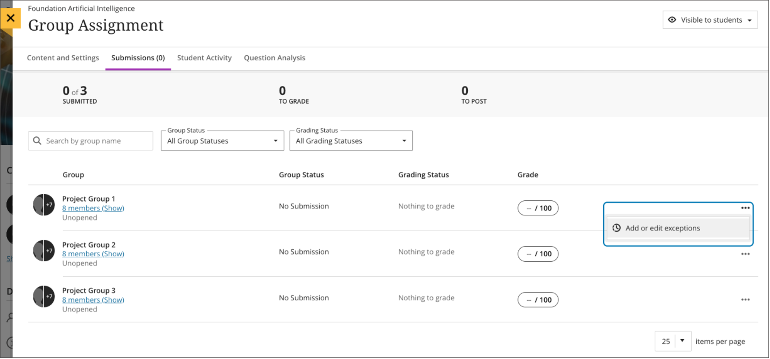
Task: Click clock icon beside Add or edit exceptions
Action: 616,228
